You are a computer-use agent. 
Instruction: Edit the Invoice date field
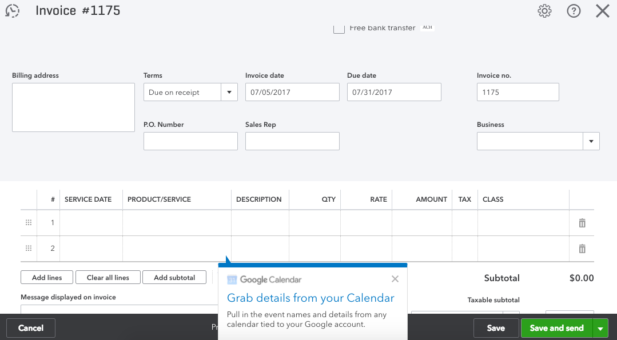point(292,92)
